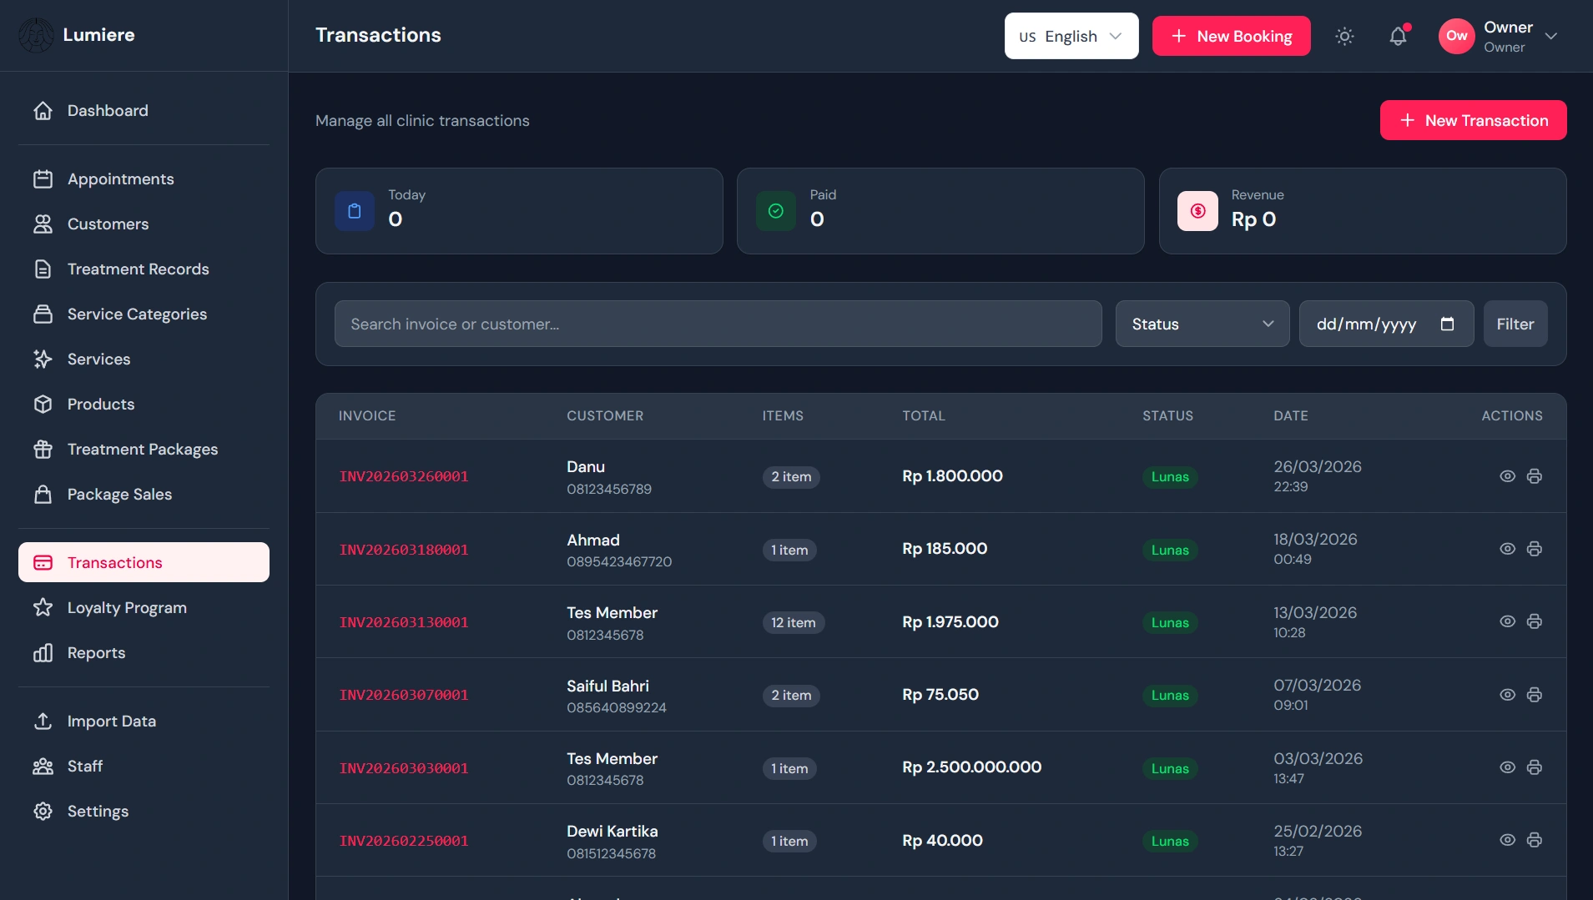Open Services in sidebar

144,359
